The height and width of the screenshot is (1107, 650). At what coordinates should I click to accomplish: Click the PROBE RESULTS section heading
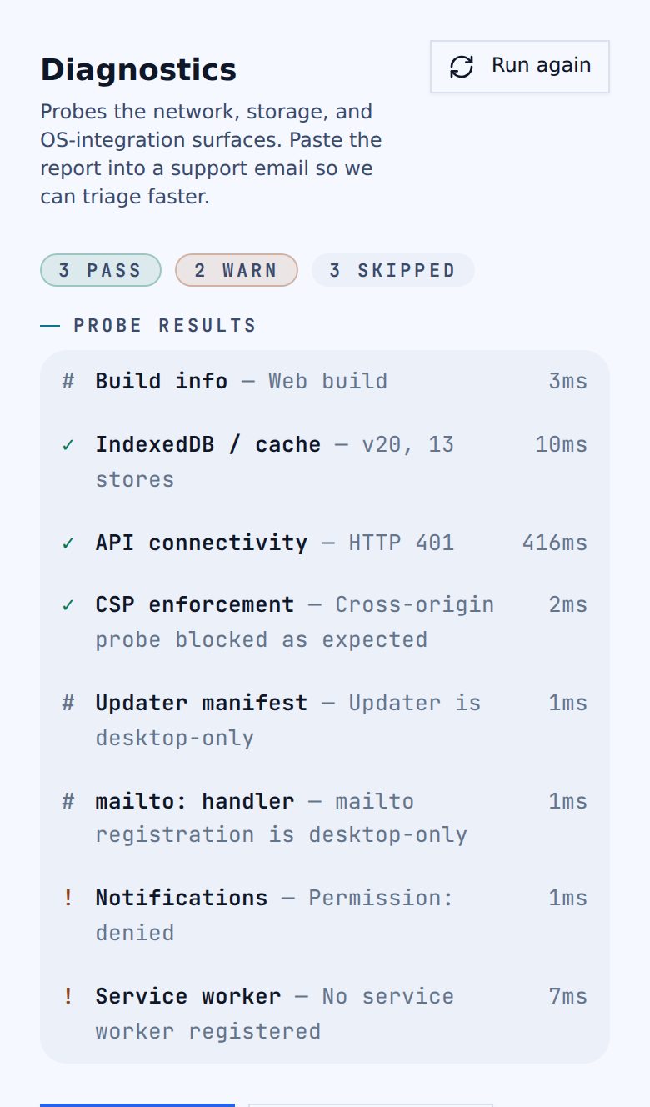[x=165, y=325]
